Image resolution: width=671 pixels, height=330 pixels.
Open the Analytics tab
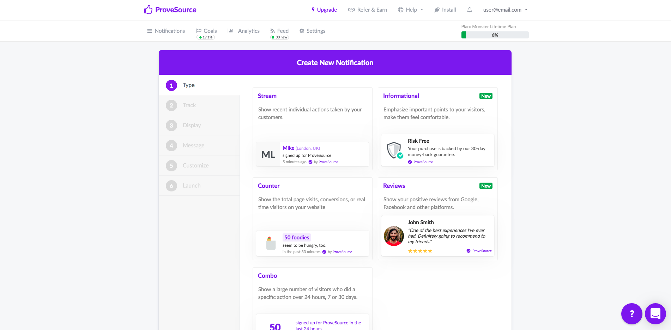point(243,31)
